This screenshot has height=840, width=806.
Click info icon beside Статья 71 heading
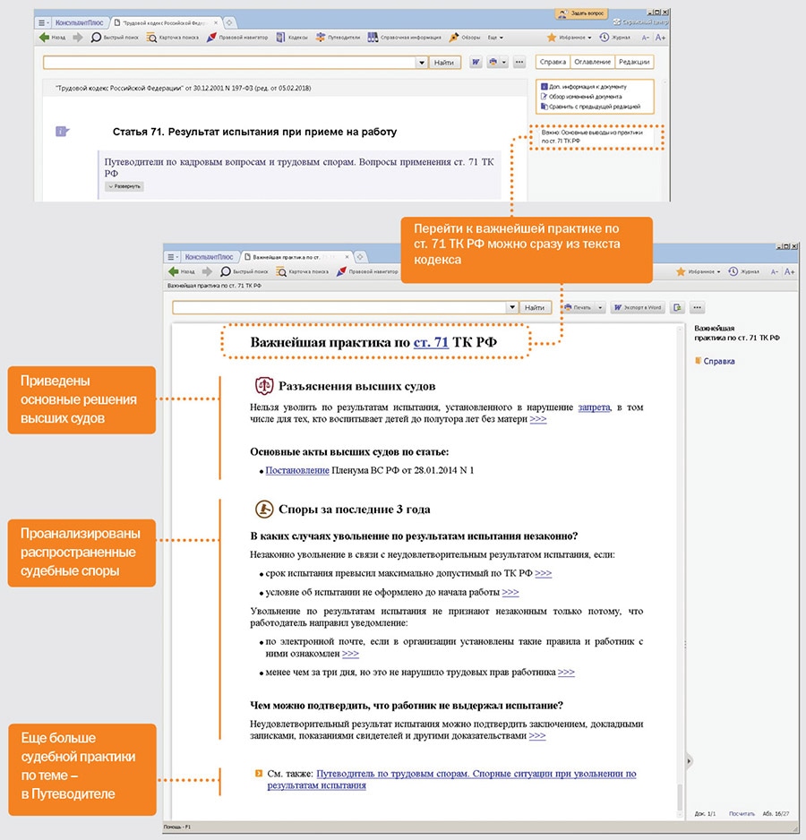(62, 132)
